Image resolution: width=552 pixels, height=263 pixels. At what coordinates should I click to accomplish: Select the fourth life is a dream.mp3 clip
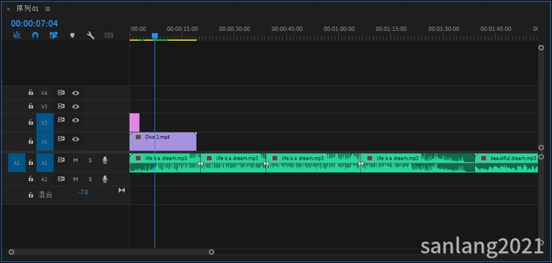[x=417, y=163]
